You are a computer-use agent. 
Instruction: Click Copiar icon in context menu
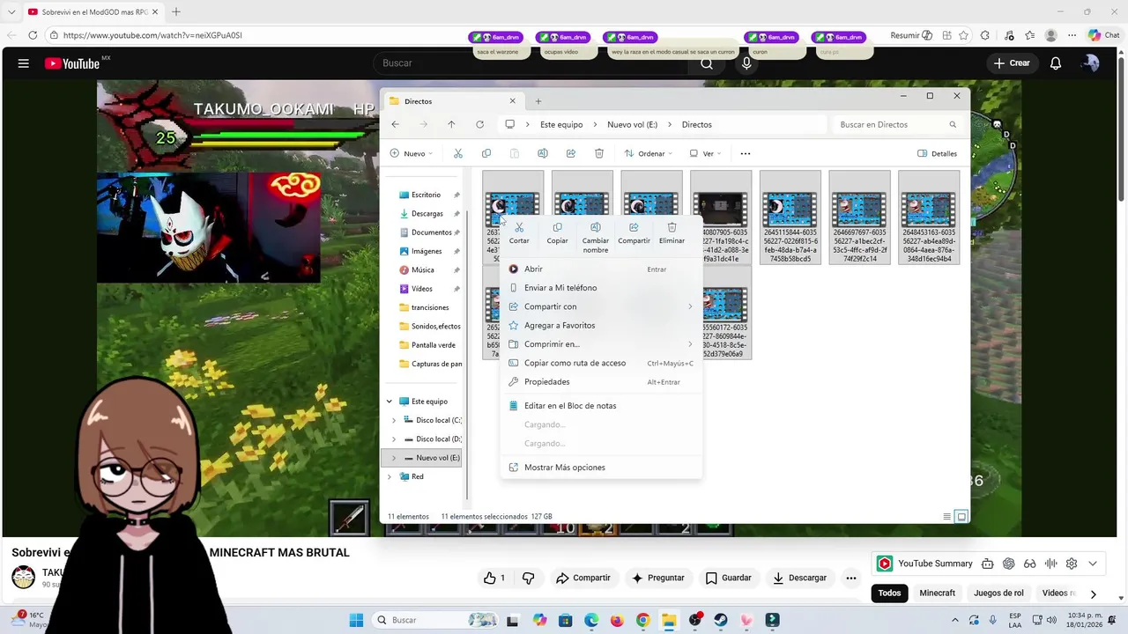click(557, 227)
